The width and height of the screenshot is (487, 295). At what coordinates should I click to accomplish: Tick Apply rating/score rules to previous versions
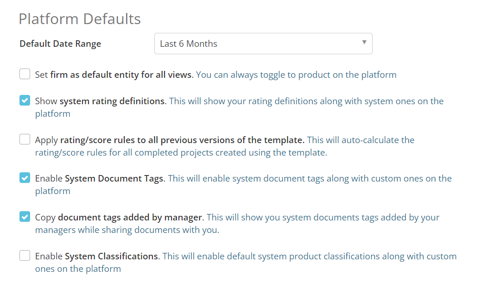(x=25, y=139)
